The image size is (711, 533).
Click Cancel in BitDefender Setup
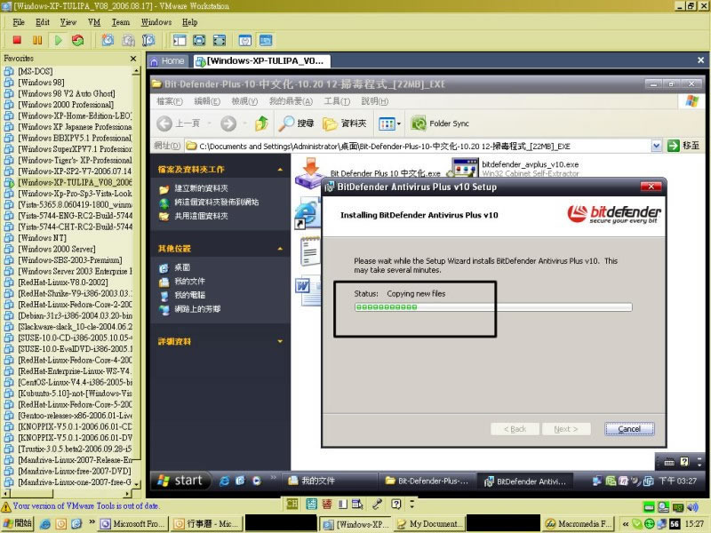[629, 429]
